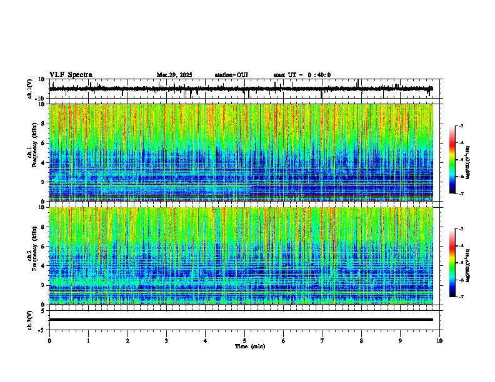Click the ch.3(V) axis label

(x=30, y=320)
